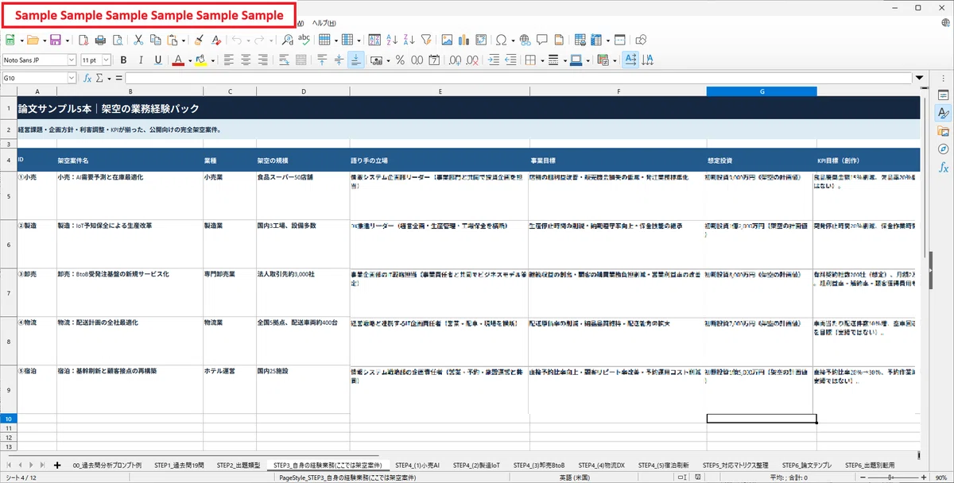Screen dimensions: 954x483
Task: Click the Clear Direct Formatting icon
Action: [215, 40]
